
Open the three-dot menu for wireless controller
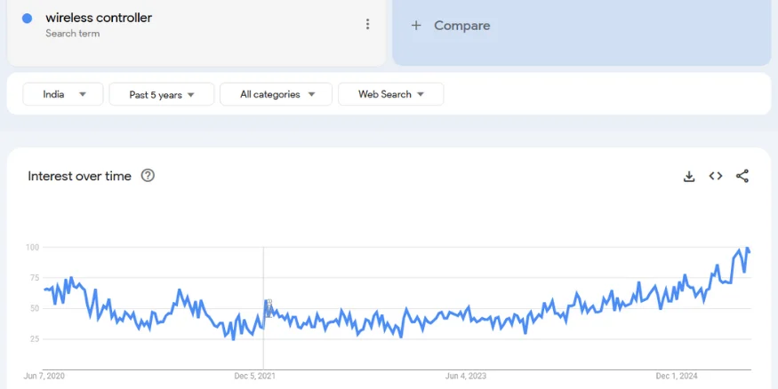(x=367, y=25)
